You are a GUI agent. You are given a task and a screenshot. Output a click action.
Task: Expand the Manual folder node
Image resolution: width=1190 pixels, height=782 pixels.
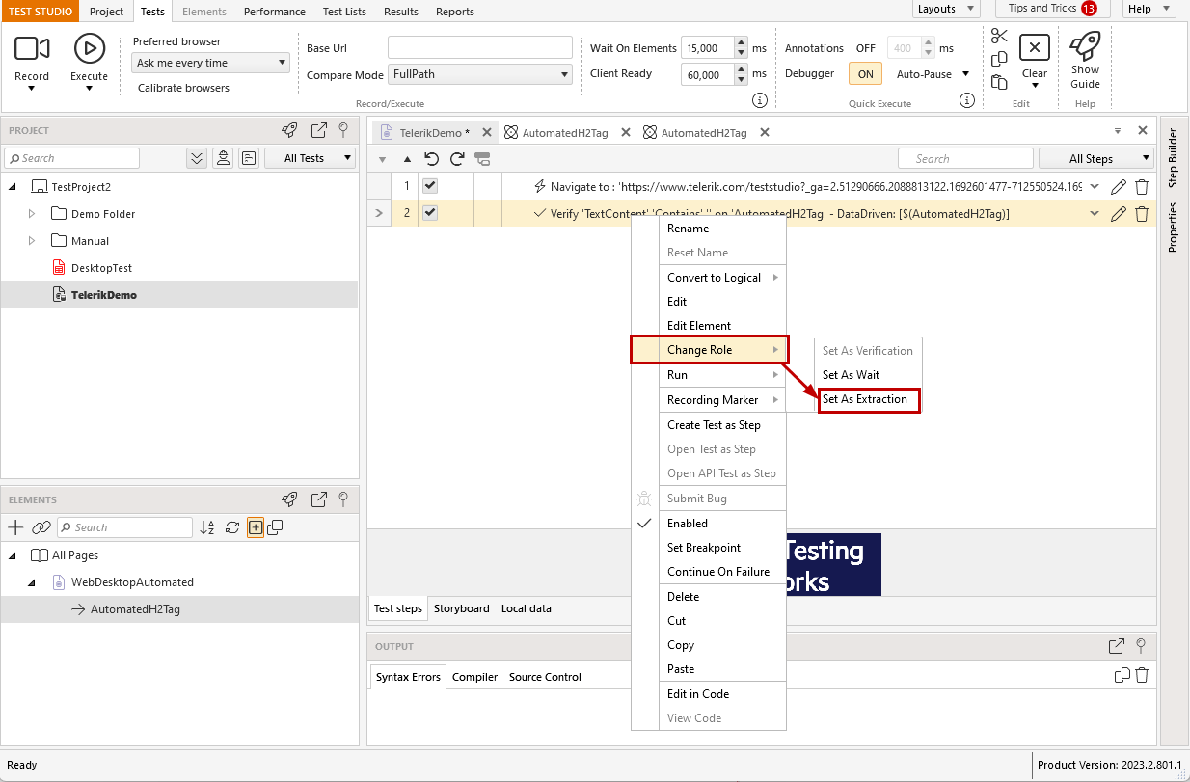coord(32,241)
